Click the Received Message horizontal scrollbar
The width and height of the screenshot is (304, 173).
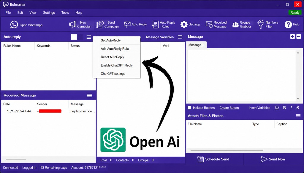pos(16,159)
